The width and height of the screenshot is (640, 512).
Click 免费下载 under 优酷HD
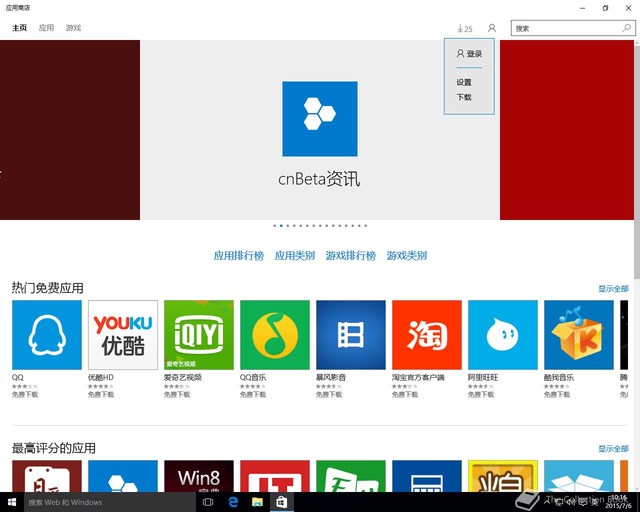(x=101, y=394)
